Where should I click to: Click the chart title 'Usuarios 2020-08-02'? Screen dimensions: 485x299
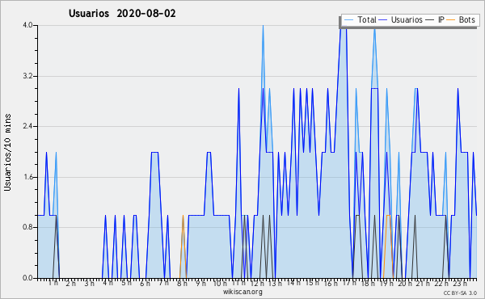point(122,14)
